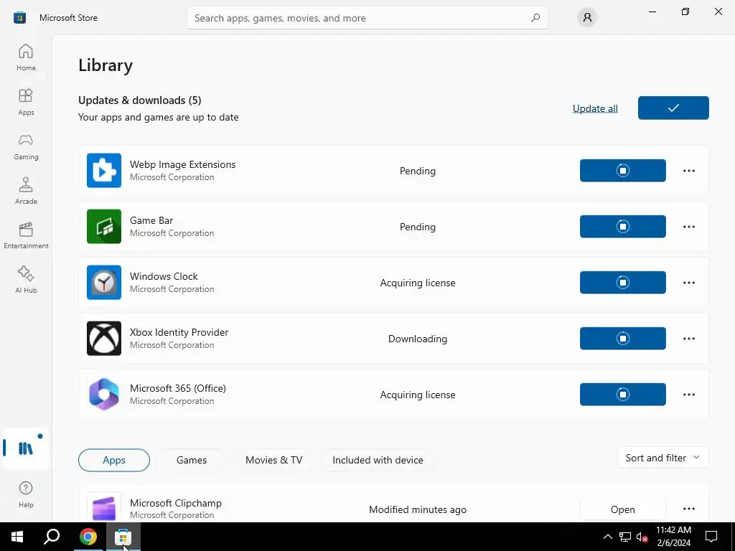Open Microsoft Clipchamp with Open button

coord(622,509)
